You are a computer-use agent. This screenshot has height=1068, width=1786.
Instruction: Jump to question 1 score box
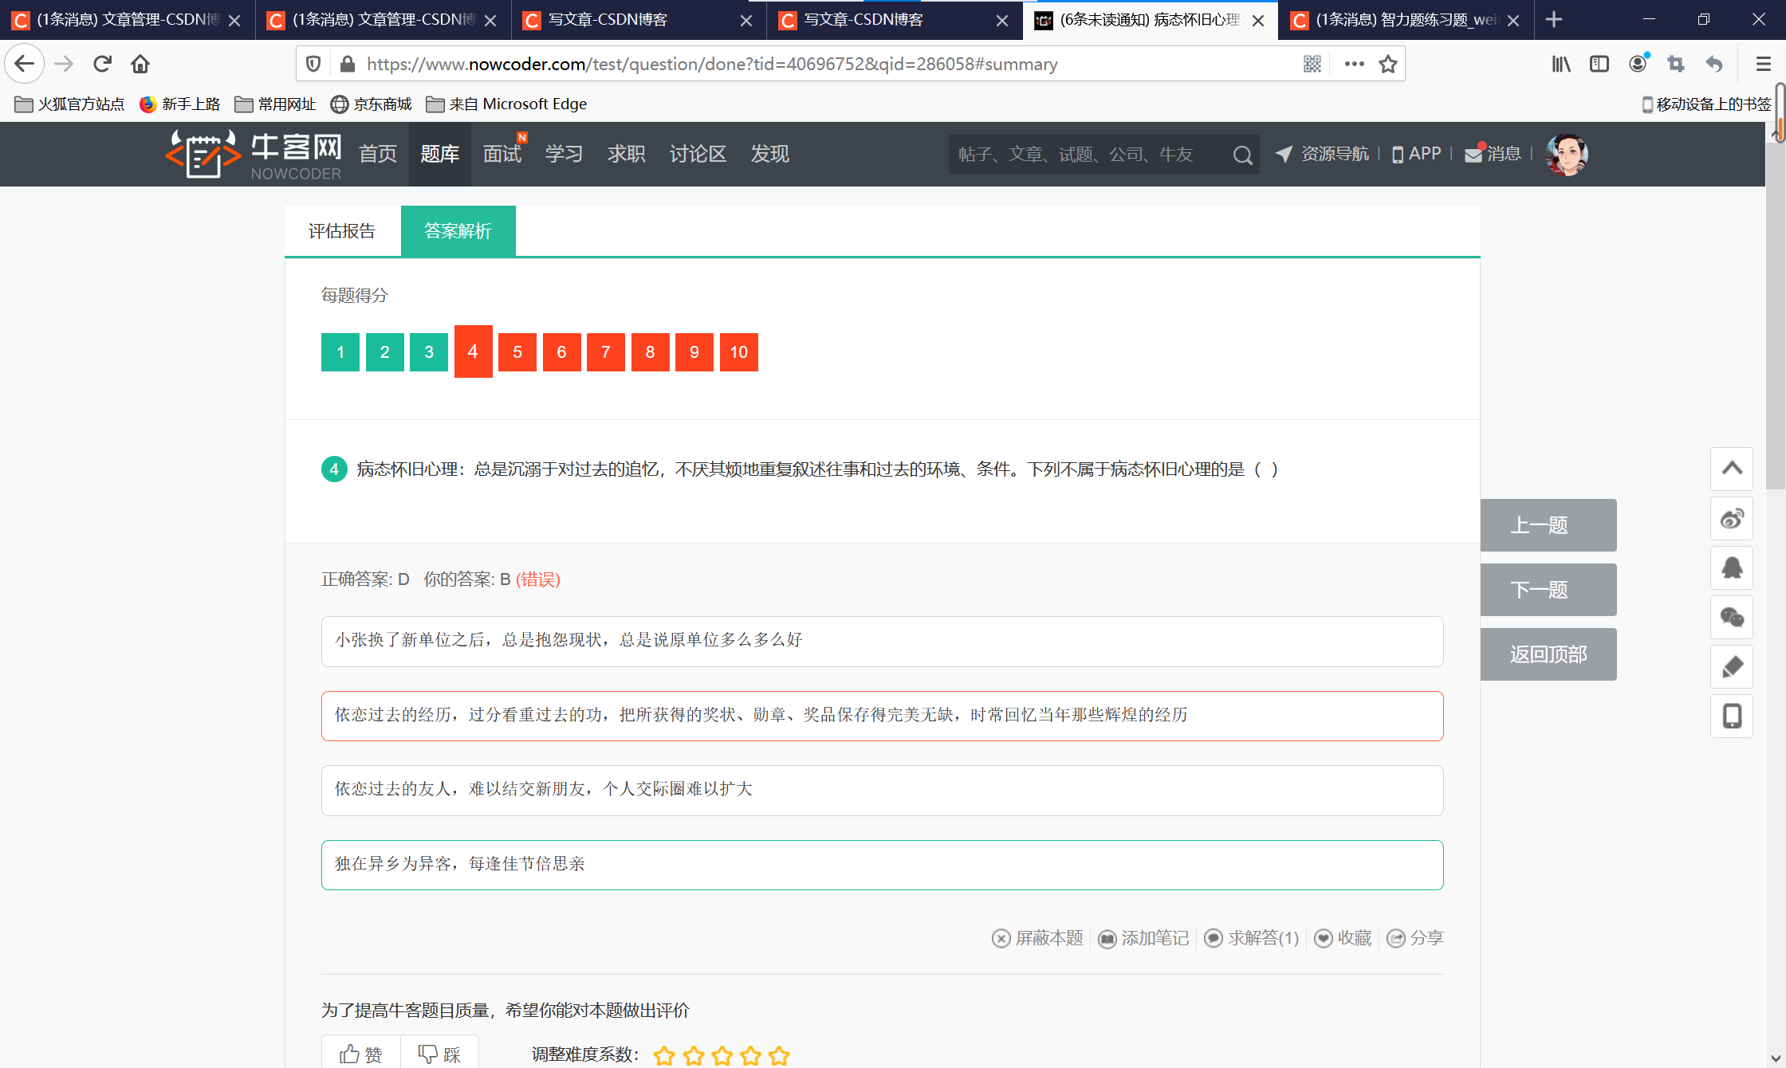340,352
